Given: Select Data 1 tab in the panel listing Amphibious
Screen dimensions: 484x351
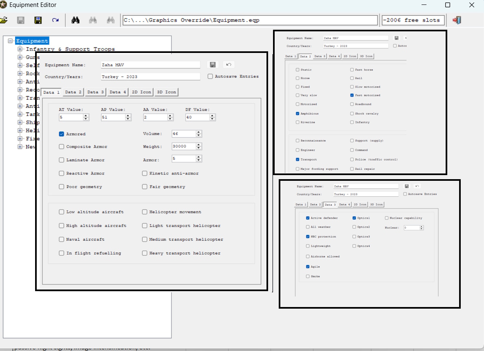Looking at the screenshot, I should pos(291,56).
